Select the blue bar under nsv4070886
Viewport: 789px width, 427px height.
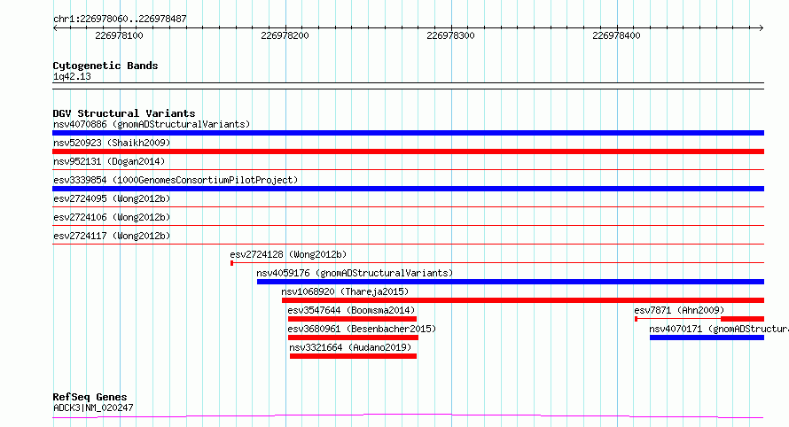pos(408,133)
